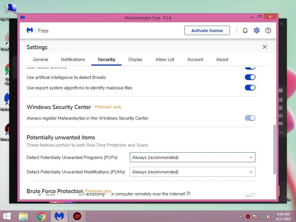Image resolution: width=296 pixels, height=222 pixels.
Task: Open the Account tab
Action: [x=195, y=60]
